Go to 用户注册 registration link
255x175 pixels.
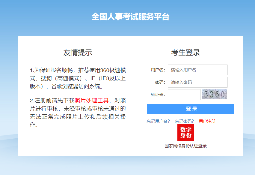[207, 121]
